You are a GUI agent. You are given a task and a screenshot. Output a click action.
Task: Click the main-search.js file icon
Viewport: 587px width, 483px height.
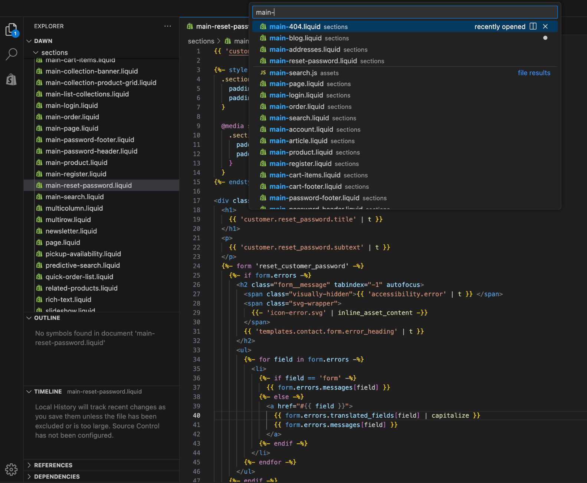point(263,73)
